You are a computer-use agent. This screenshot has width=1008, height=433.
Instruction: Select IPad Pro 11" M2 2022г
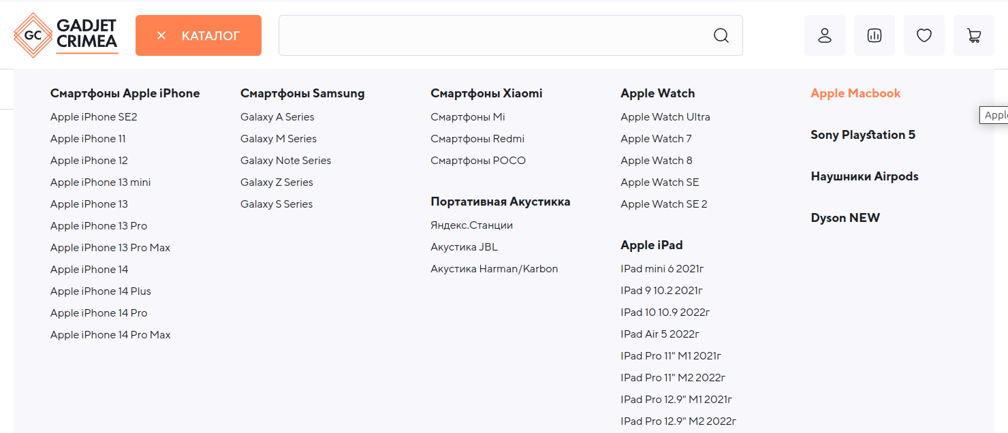coord(674,378)
